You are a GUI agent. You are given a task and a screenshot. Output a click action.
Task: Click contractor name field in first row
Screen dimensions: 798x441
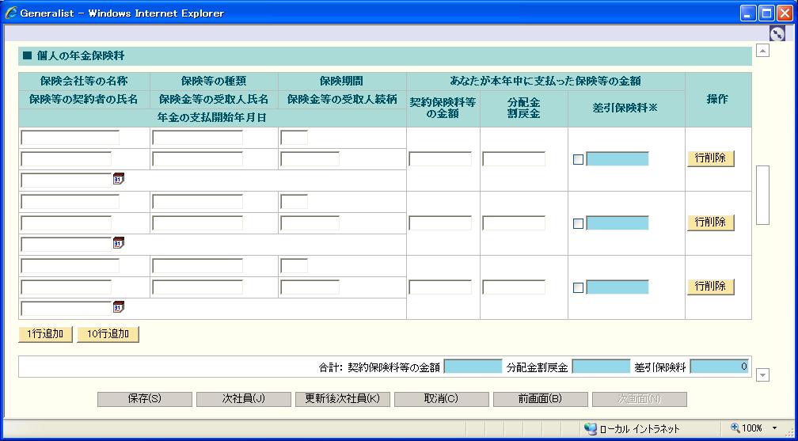pos(66,159)
